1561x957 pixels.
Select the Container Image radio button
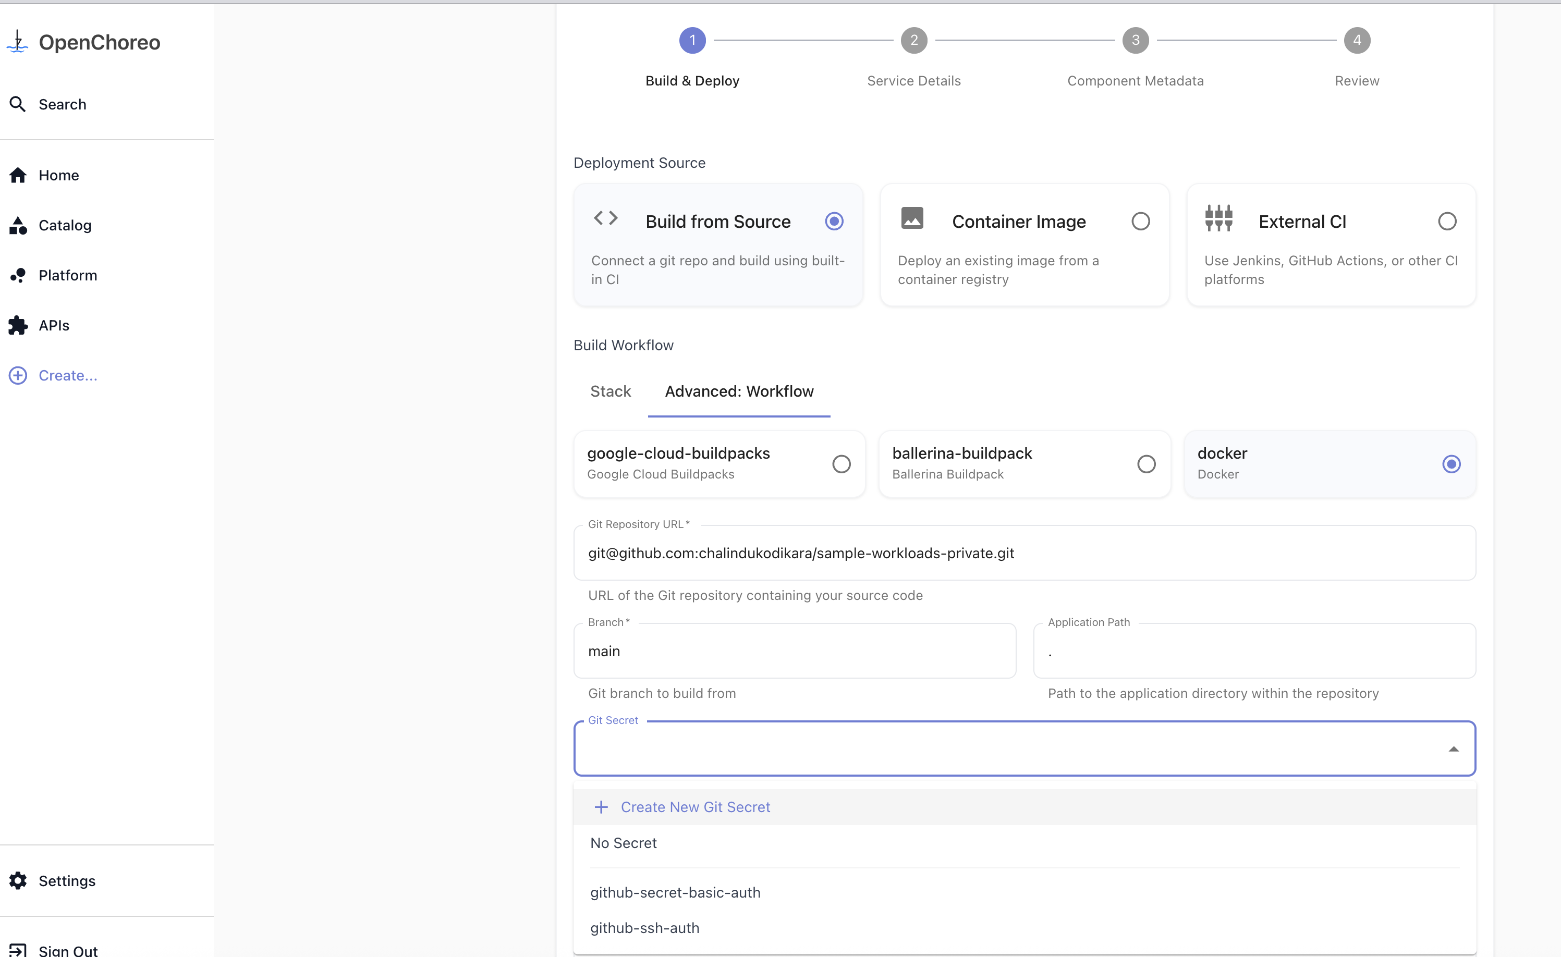click(x=1140, y=221)
